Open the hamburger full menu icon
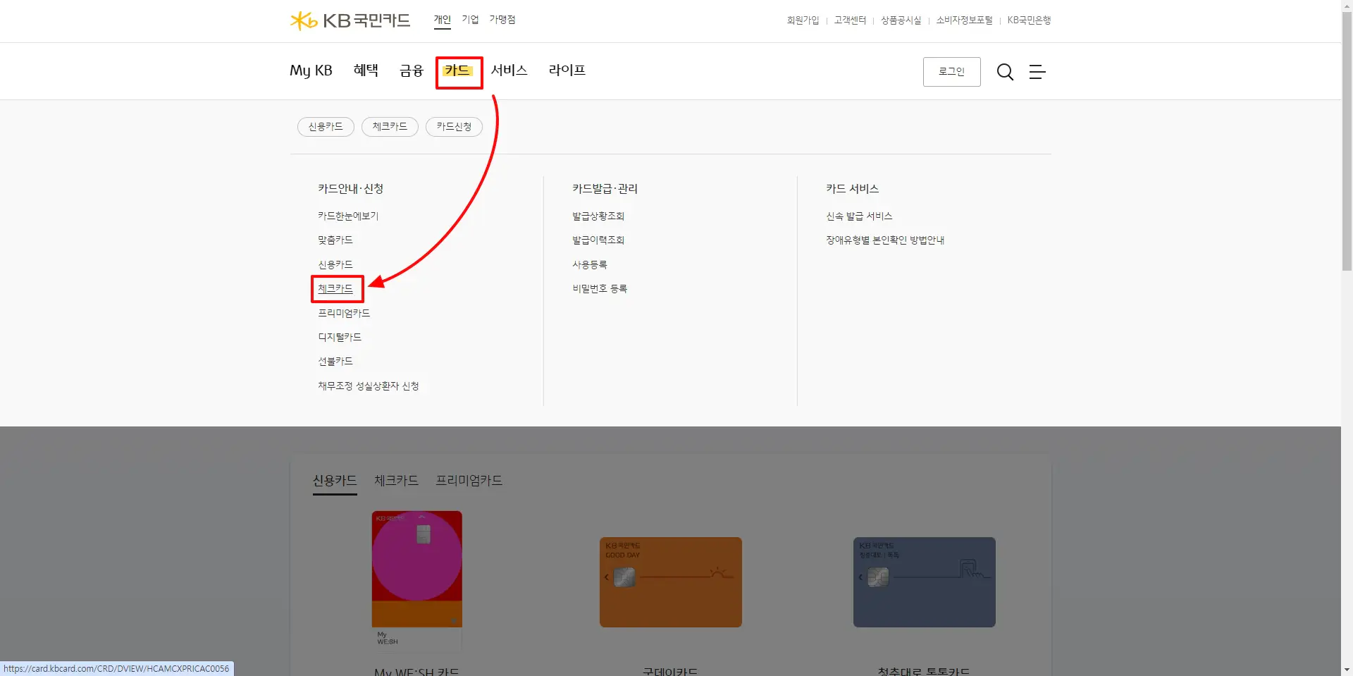The width and height of the screenshot is (1353, 676). click(1037, 72)
